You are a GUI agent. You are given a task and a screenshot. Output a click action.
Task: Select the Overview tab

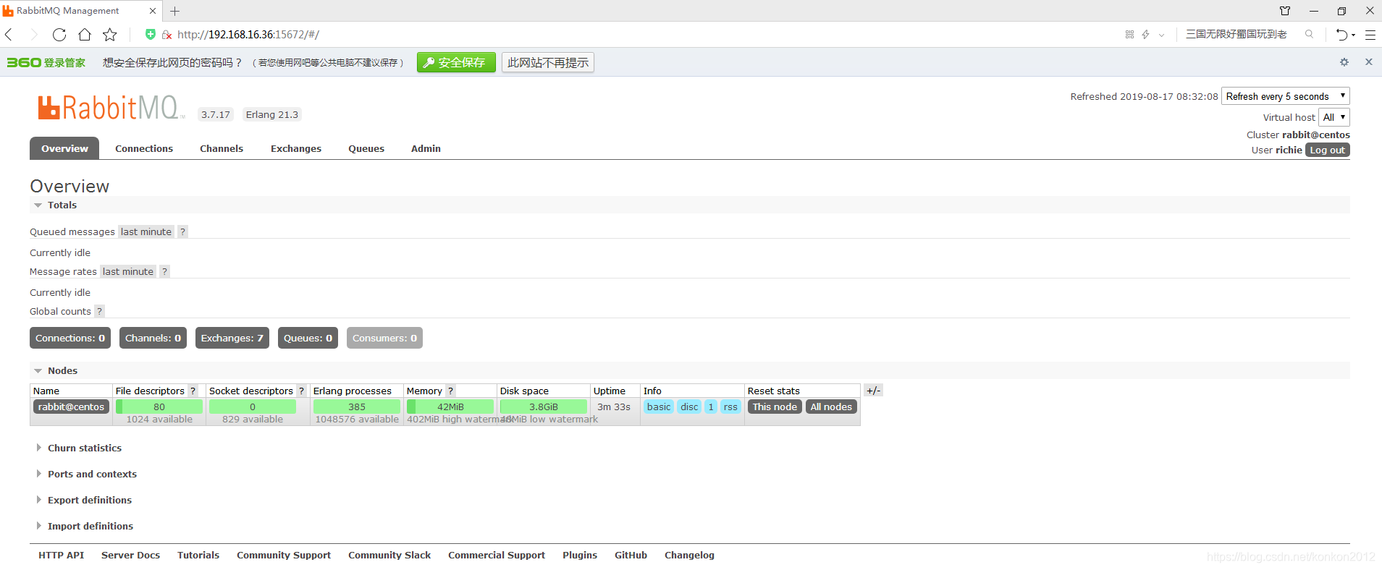coord(64,148)
